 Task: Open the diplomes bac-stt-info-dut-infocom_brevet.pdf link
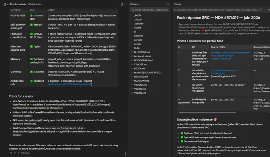(x=231, y=56)
